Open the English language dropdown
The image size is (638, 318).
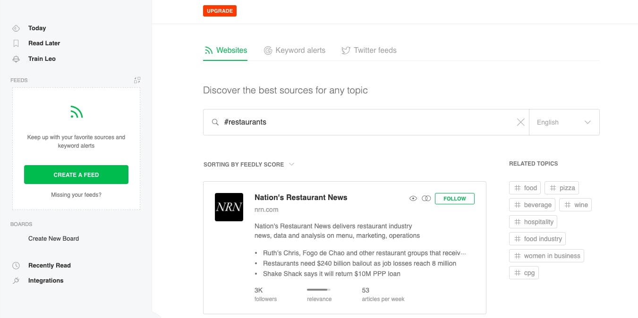coord(563,122)
